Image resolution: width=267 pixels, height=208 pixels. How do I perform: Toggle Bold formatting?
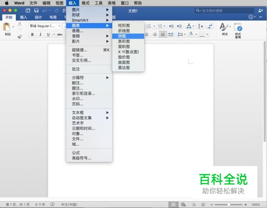(32, 35)
